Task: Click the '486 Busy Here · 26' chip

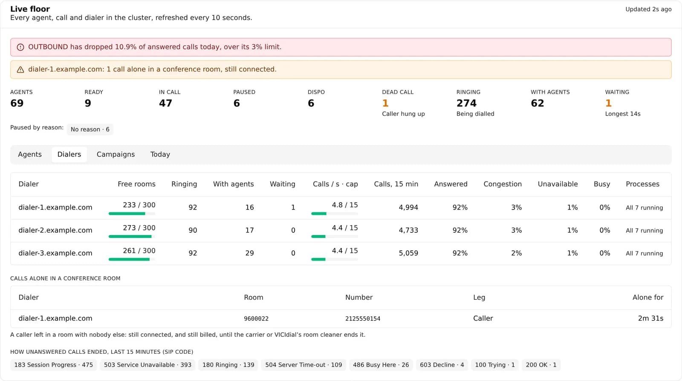Action: [x=381, y=365]
